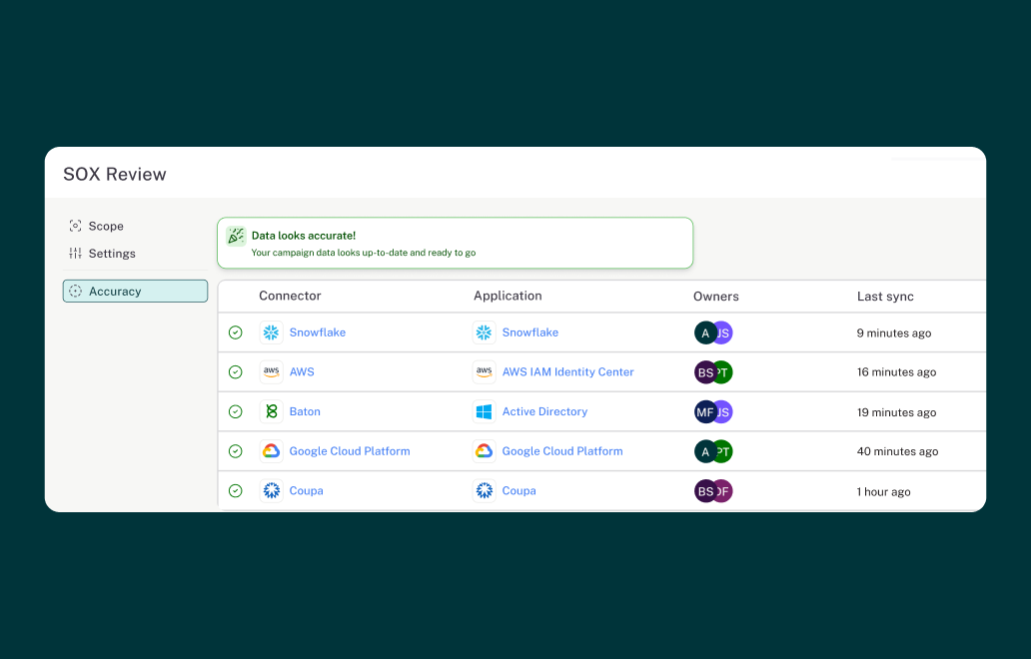Click the '19 minutes ago' sync time
This screenshot has height=659, width=1031.
click(896, 412)
